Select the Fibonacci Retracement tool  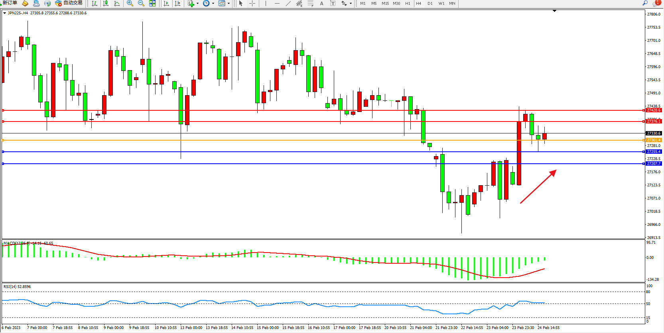pyautogui.click(x=310, y=4)
